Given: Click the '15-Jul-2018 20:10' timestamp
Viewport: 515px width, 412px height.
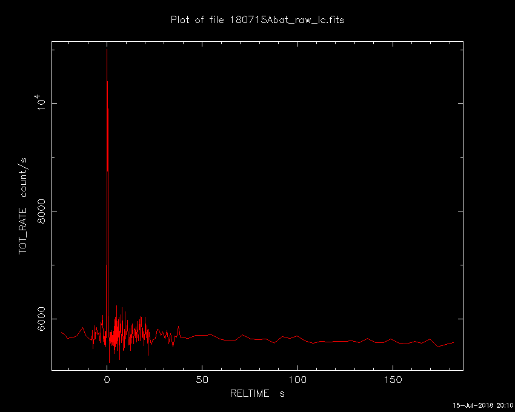Looking at the screenshot, I should (483, 405).
